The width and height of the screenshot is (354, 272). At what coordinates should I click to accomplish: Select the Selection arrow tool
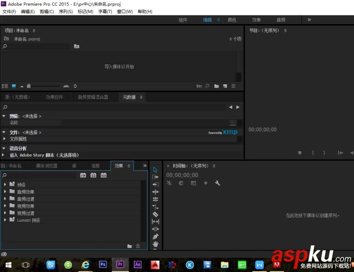pos(155,170)
